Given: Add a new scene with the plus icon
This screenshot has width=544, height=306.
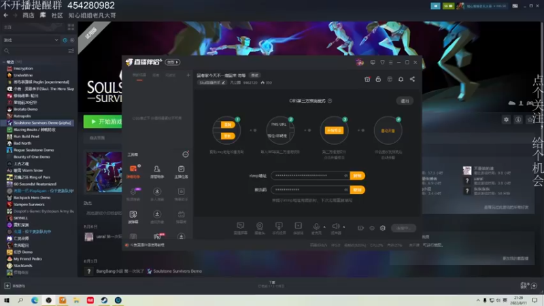Looking at the screenshot, I should click(x=188, y=75).
